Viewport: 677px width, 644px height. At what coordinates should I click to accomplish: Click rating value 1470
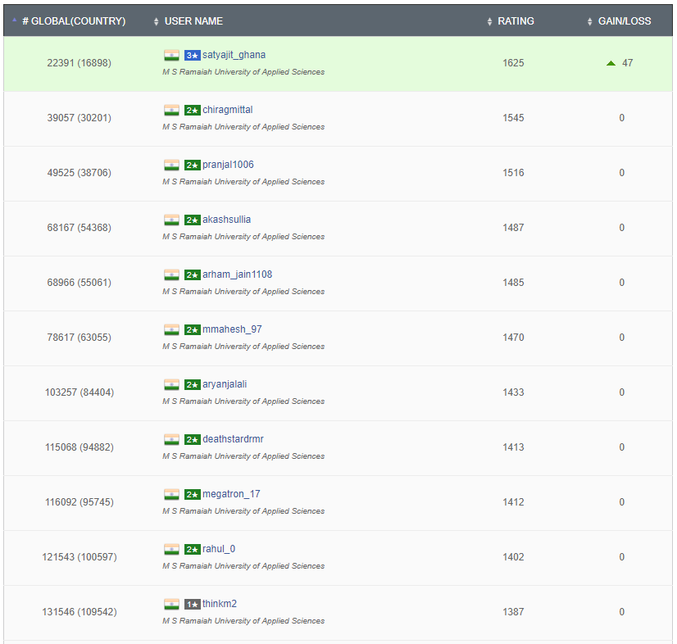pyautogui.click(x=513, y=337)
